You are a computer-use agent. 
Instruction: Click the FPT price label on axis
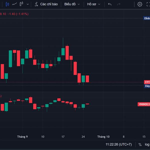coord(147,82)
